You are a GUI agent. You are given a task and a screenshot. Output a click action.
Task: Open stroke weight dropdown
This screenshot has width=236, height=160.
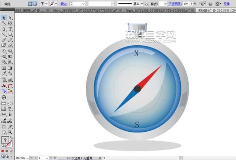pyautogui.click(x=84, y=4)
